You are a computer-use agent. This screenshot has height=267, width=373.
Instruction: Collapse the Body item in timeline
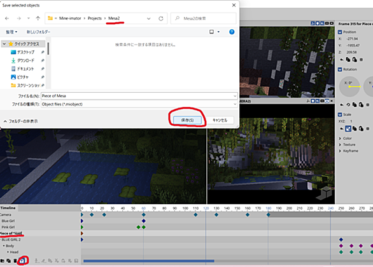click(4, 245)
